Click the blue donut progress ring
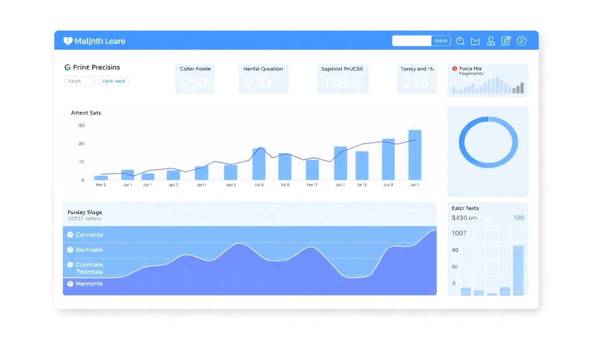Image resolution: width=593 pixels, height=339 pixels. (x=488, y=142)
